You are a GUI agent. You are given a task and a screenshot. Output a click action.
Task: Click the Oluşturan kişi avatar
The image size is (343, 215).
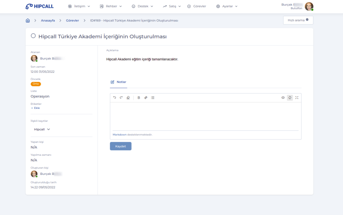(x=34, y=174)
